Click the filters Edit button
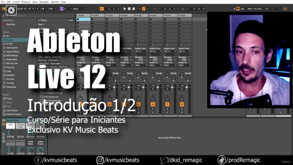The height and width of the screenshot is (165, 293). point(70,20)
